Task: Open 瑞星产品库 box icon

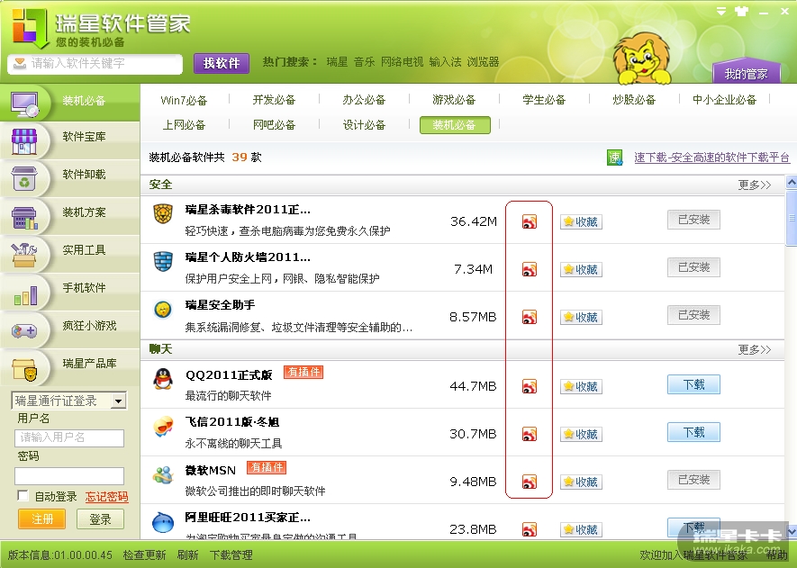Action: coord(24,369)
